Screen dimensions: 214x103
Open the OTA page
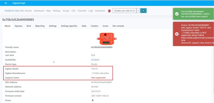[x=73, y=11]
